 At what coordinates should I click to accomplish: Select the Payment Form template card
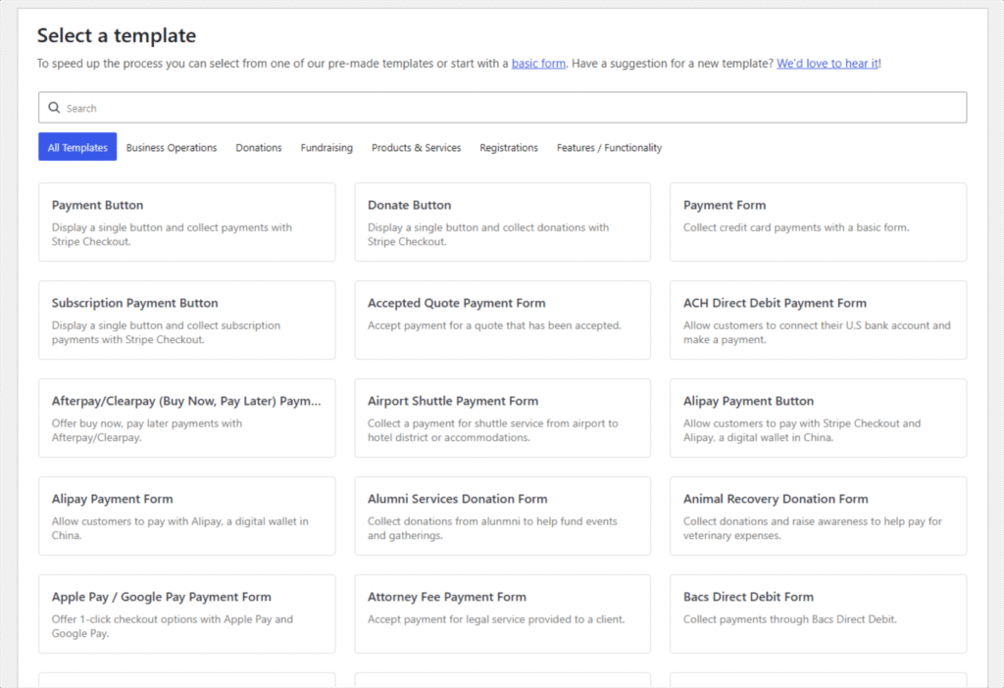tap(819, 222)
